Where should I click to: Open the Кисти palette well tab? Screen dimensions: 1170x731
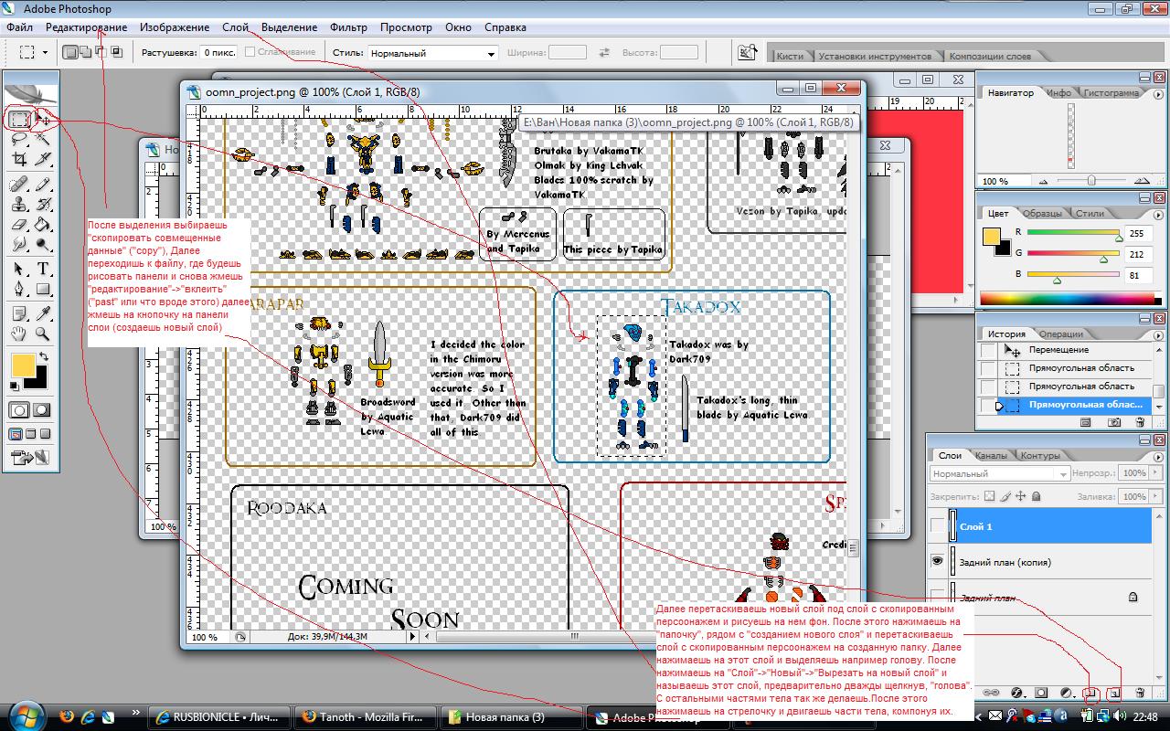(790, 56)
